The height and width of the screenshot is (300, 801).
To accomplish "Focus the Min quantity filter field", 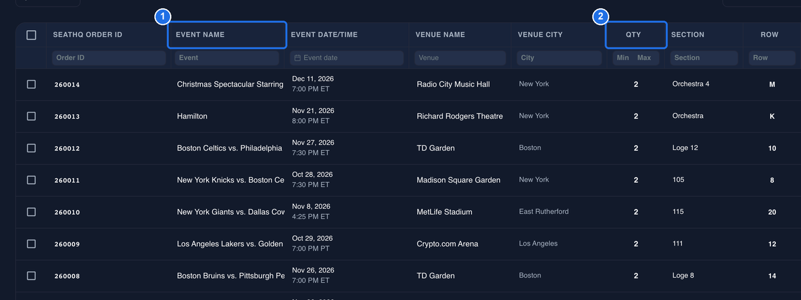I will (623, 58).
